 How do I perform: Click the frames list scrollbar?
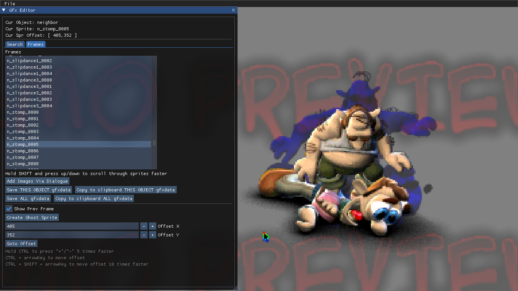click(154, 143)
